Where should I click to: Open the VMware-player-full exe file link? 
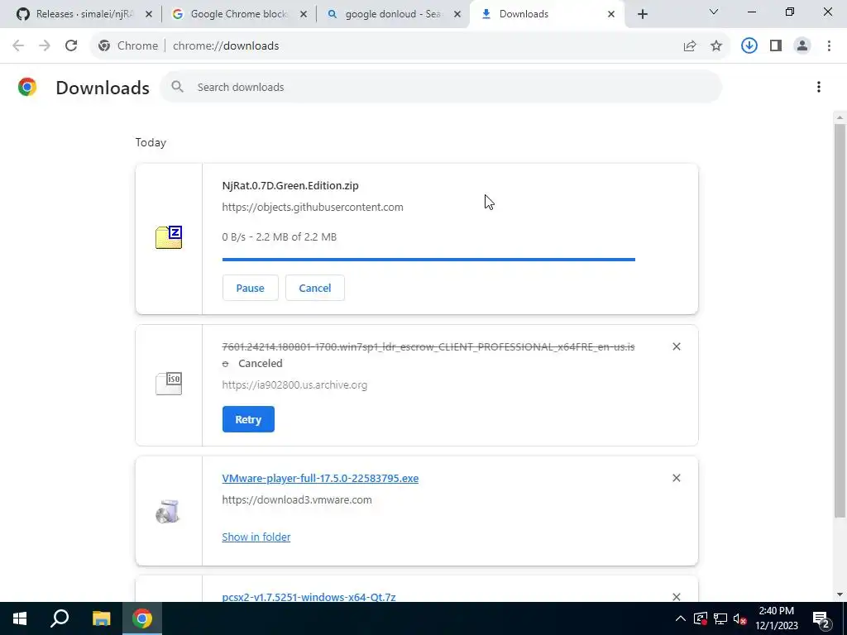coord(320,479)
